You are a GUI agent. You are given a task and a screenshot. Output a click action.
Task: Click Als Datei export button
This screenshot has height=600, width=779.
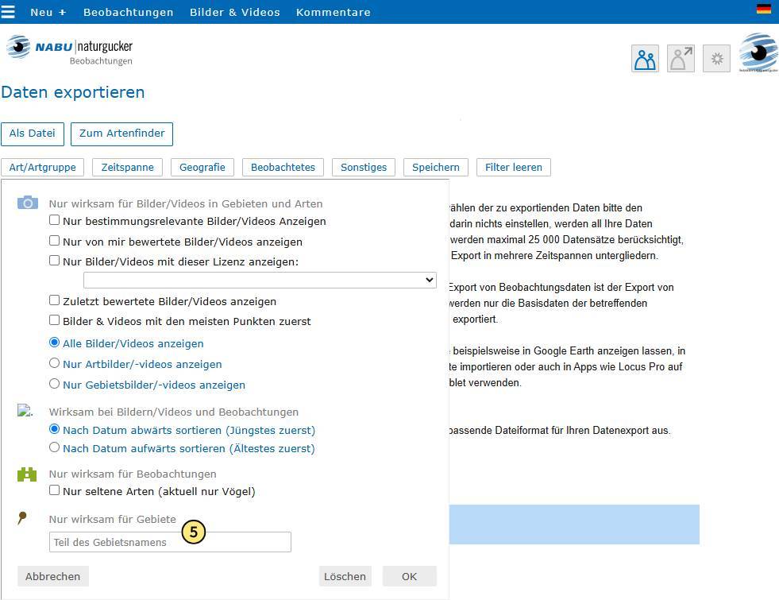click(33, 134)
